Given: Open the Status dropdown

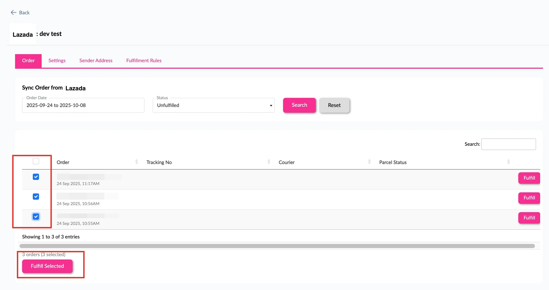Looking at the screenshot, I should click(x=213, y=105).
